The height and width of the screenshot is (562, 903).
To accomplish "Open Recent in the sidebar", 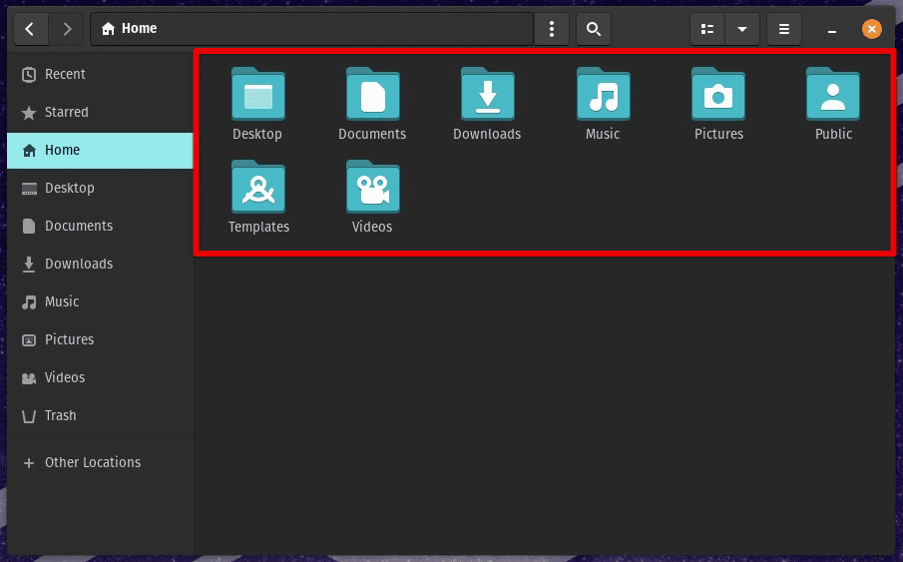I will point(100,74).
